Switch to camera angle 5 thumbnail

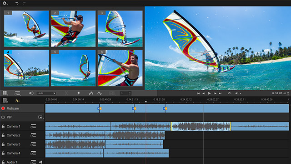click(x=73, y=68)
